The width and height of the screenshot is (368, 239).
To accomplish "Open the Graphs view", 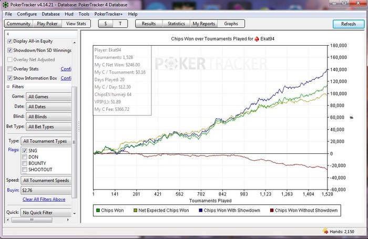I will coord(231,24).
